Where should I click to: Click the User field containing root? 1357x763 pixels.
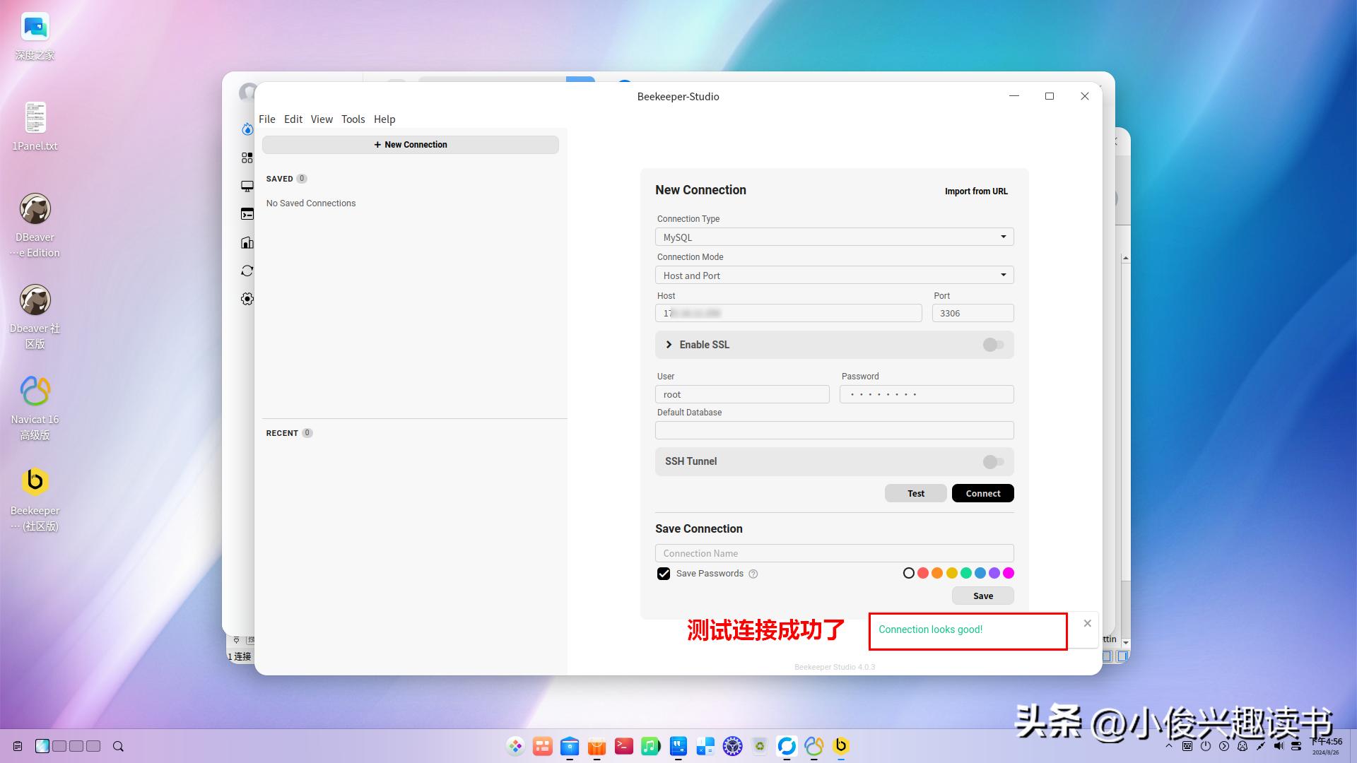[x=742, y=394]
